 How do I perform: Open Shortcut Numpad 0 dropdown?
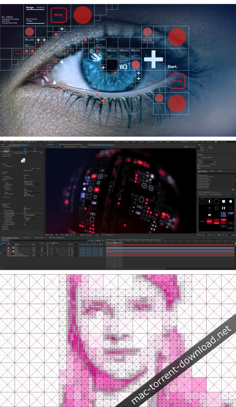(205, 162)
